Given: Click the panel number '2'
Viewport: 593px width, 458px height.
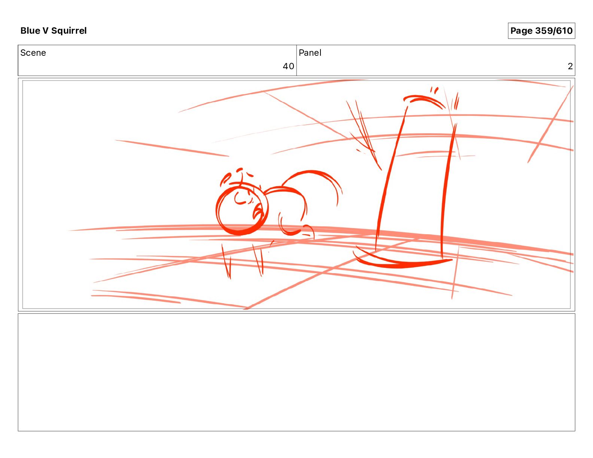Looking at the screenshot, I should tap(570, 66).
